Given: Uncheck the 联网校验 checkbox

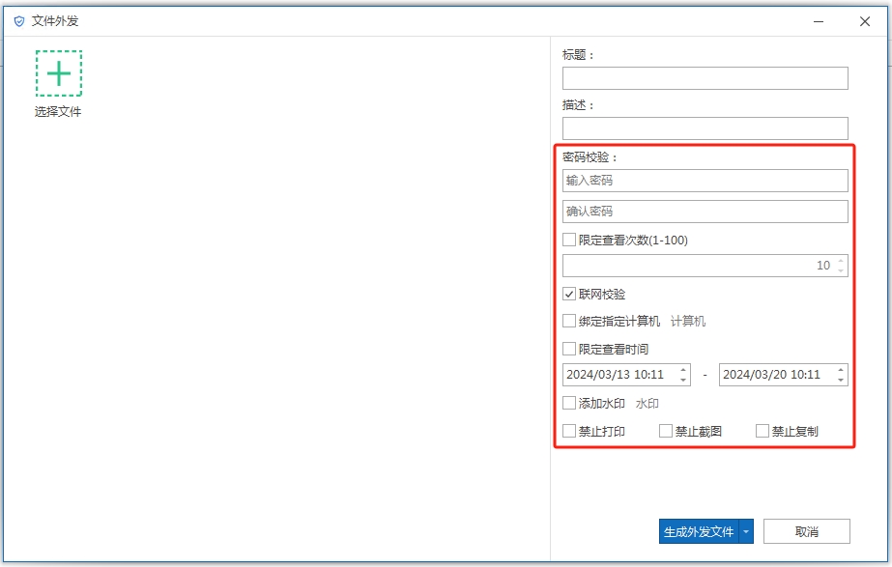Looking at the screenshot, I should point(568,295).
